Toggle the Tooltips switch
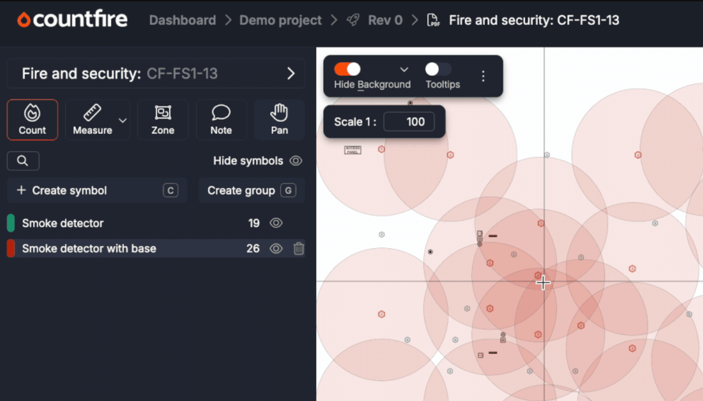703x401 pixels. pos(438,69)
